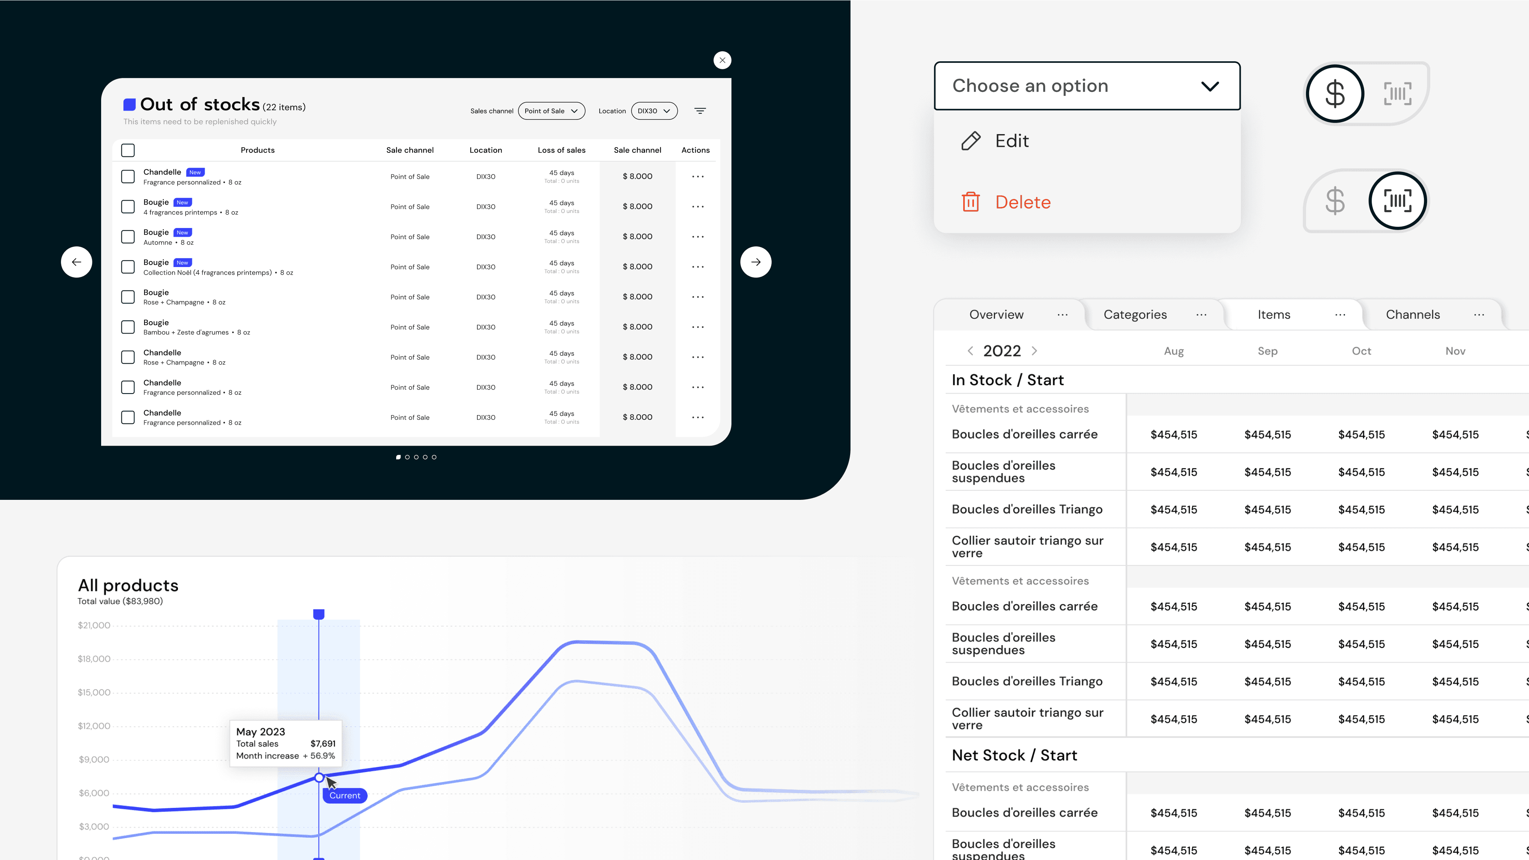Expand the Choose an option dropdown
Image resolution: width=1529 pixels, height=860 pixels.
[x=1087, y=86]
